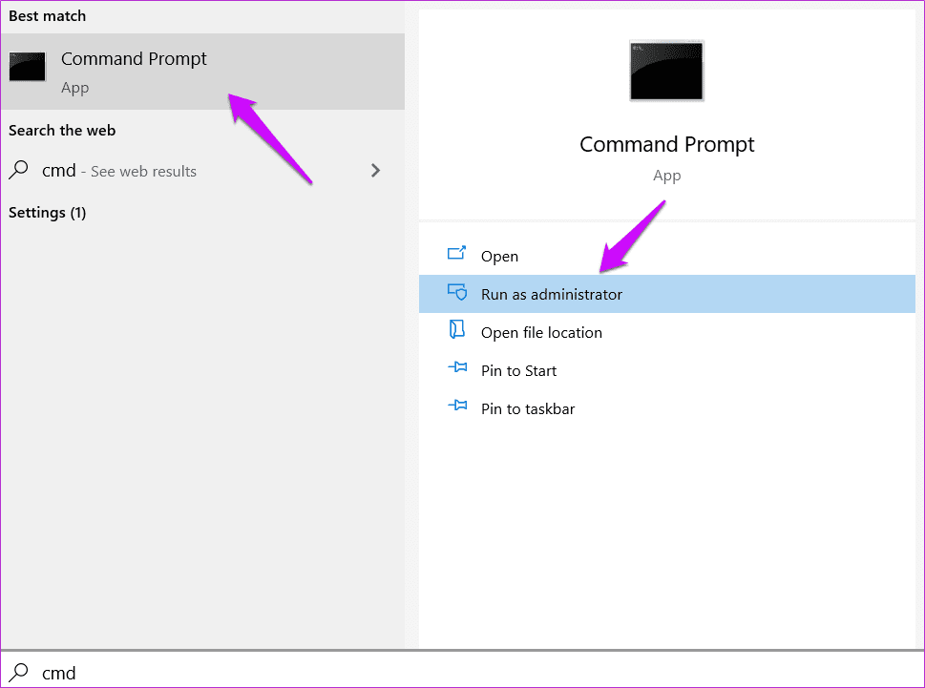
Task: Open the Command Prompt best match result
Action: 202,72
